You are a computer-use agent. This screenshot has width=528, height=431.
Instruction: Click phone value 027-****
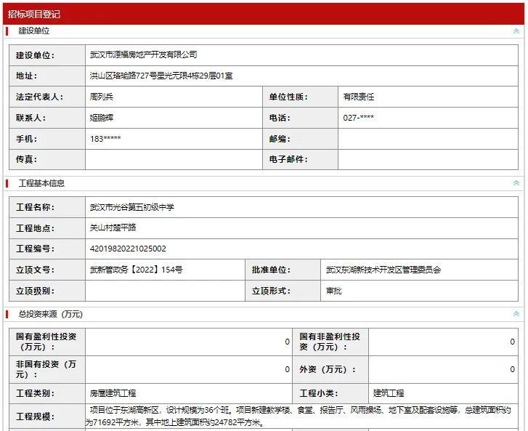click(358, 118)
